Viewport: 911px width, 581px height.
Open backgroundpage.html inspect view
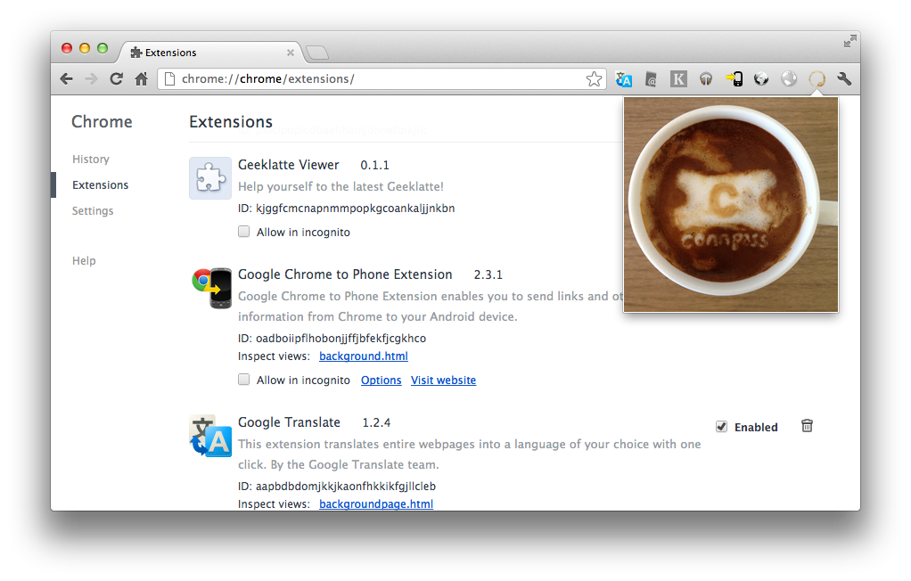[376, 503]
